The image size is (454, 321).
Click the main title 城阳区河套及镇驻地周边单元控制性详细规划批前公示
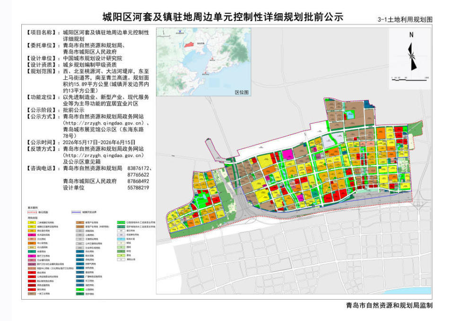pos(223,17)
